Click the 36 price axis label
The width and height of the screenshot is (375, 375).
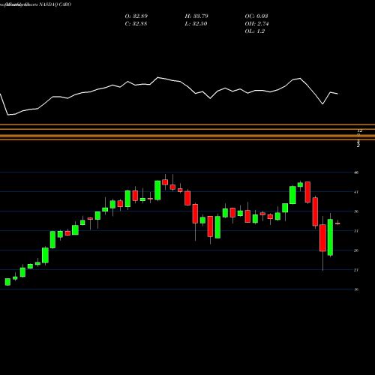coord(356,211)
